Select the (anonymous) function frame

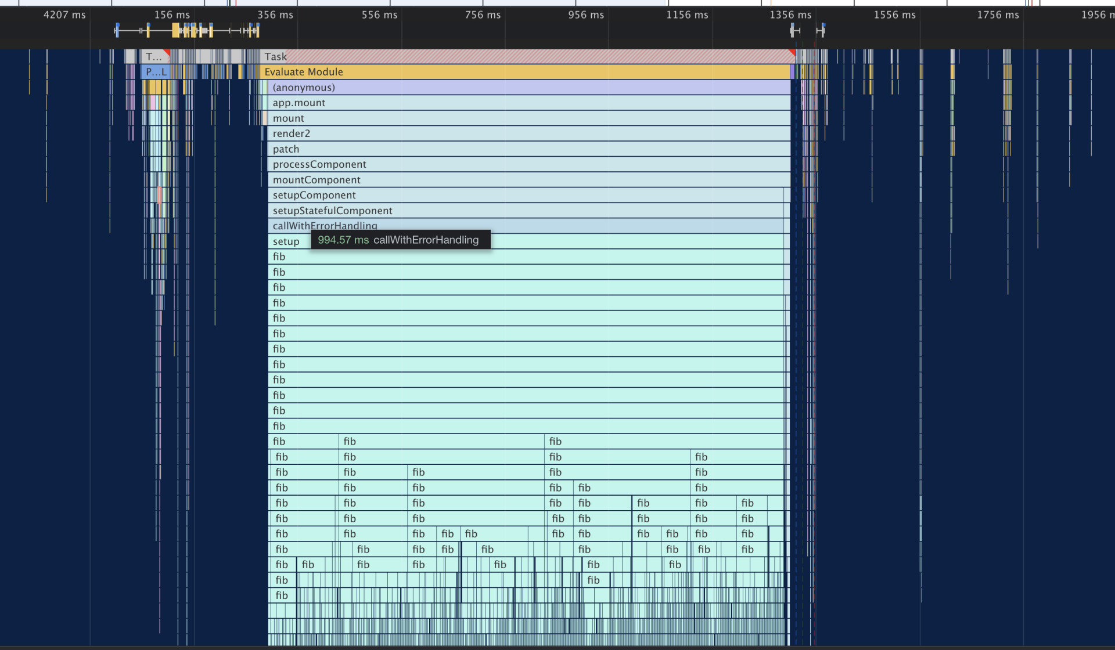529,88
